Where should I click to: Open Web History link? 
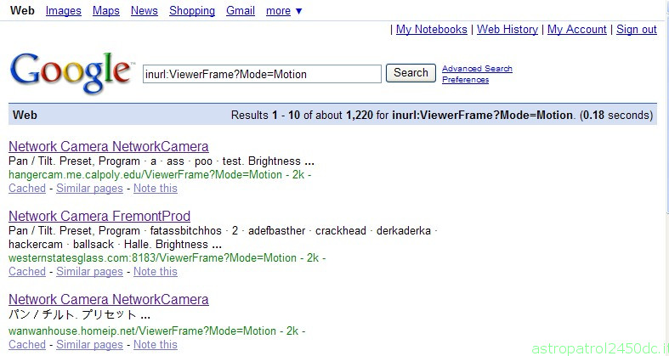point(507,30)
